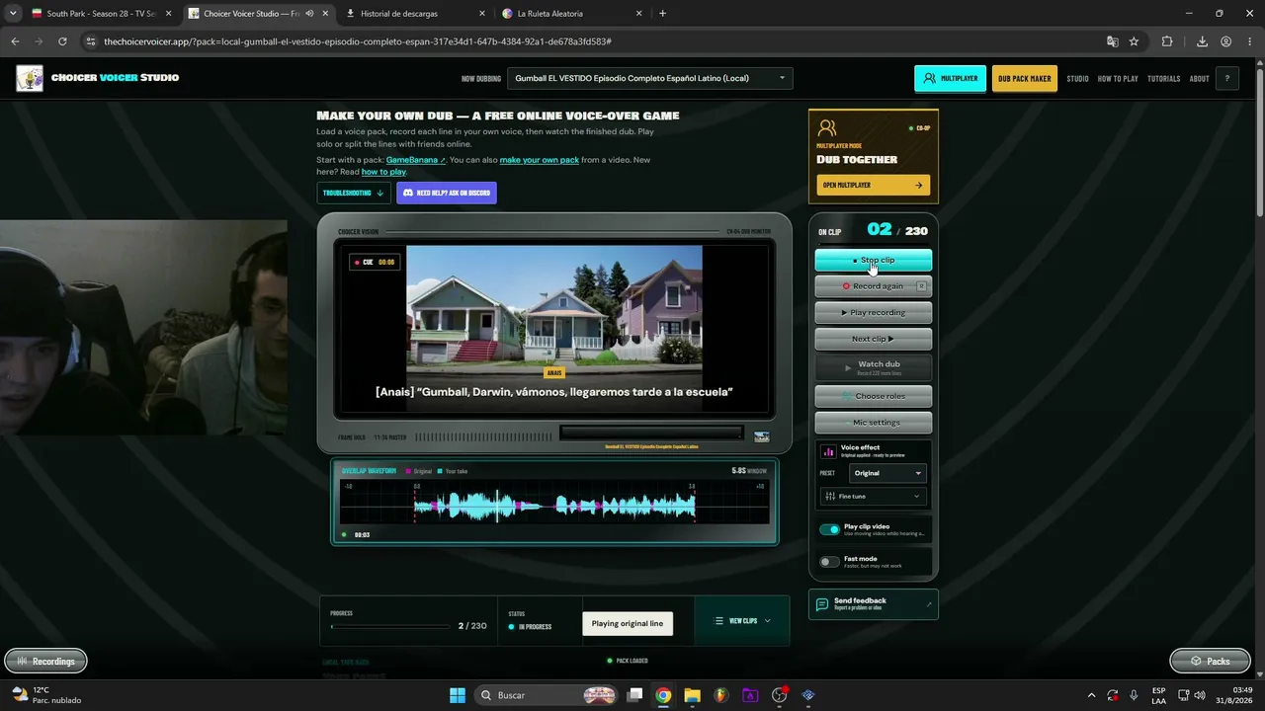This screenshot has height=711, width=1265.
Task: Open Task View on the taskbar
Action: pyautogui.click(x=635, y=695)
